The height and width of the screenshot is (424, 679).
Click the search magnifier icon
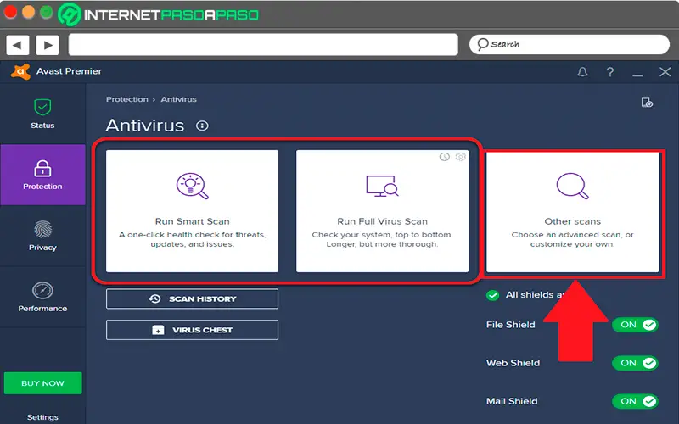point(482,44)
